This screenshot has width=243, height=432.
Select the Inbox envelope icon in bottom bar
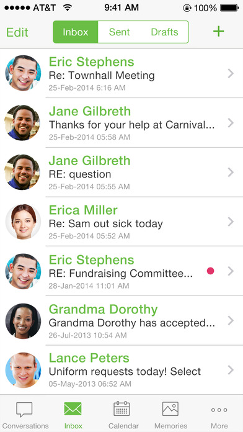click(x=73, y=409)
